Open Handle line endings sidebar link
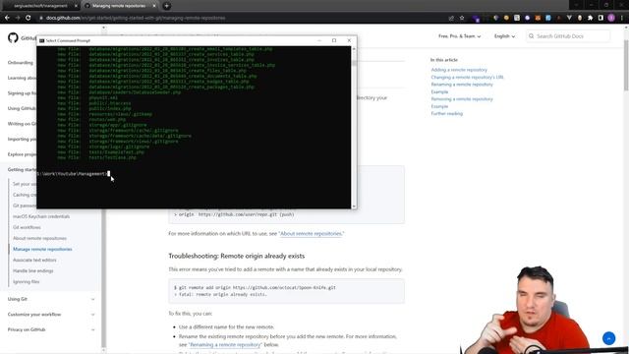Image resolution: width=629 pixels, height=354 pixels. coord(32,270)
